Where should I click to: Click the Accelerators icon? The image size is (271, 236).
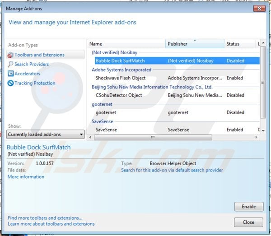11,74
